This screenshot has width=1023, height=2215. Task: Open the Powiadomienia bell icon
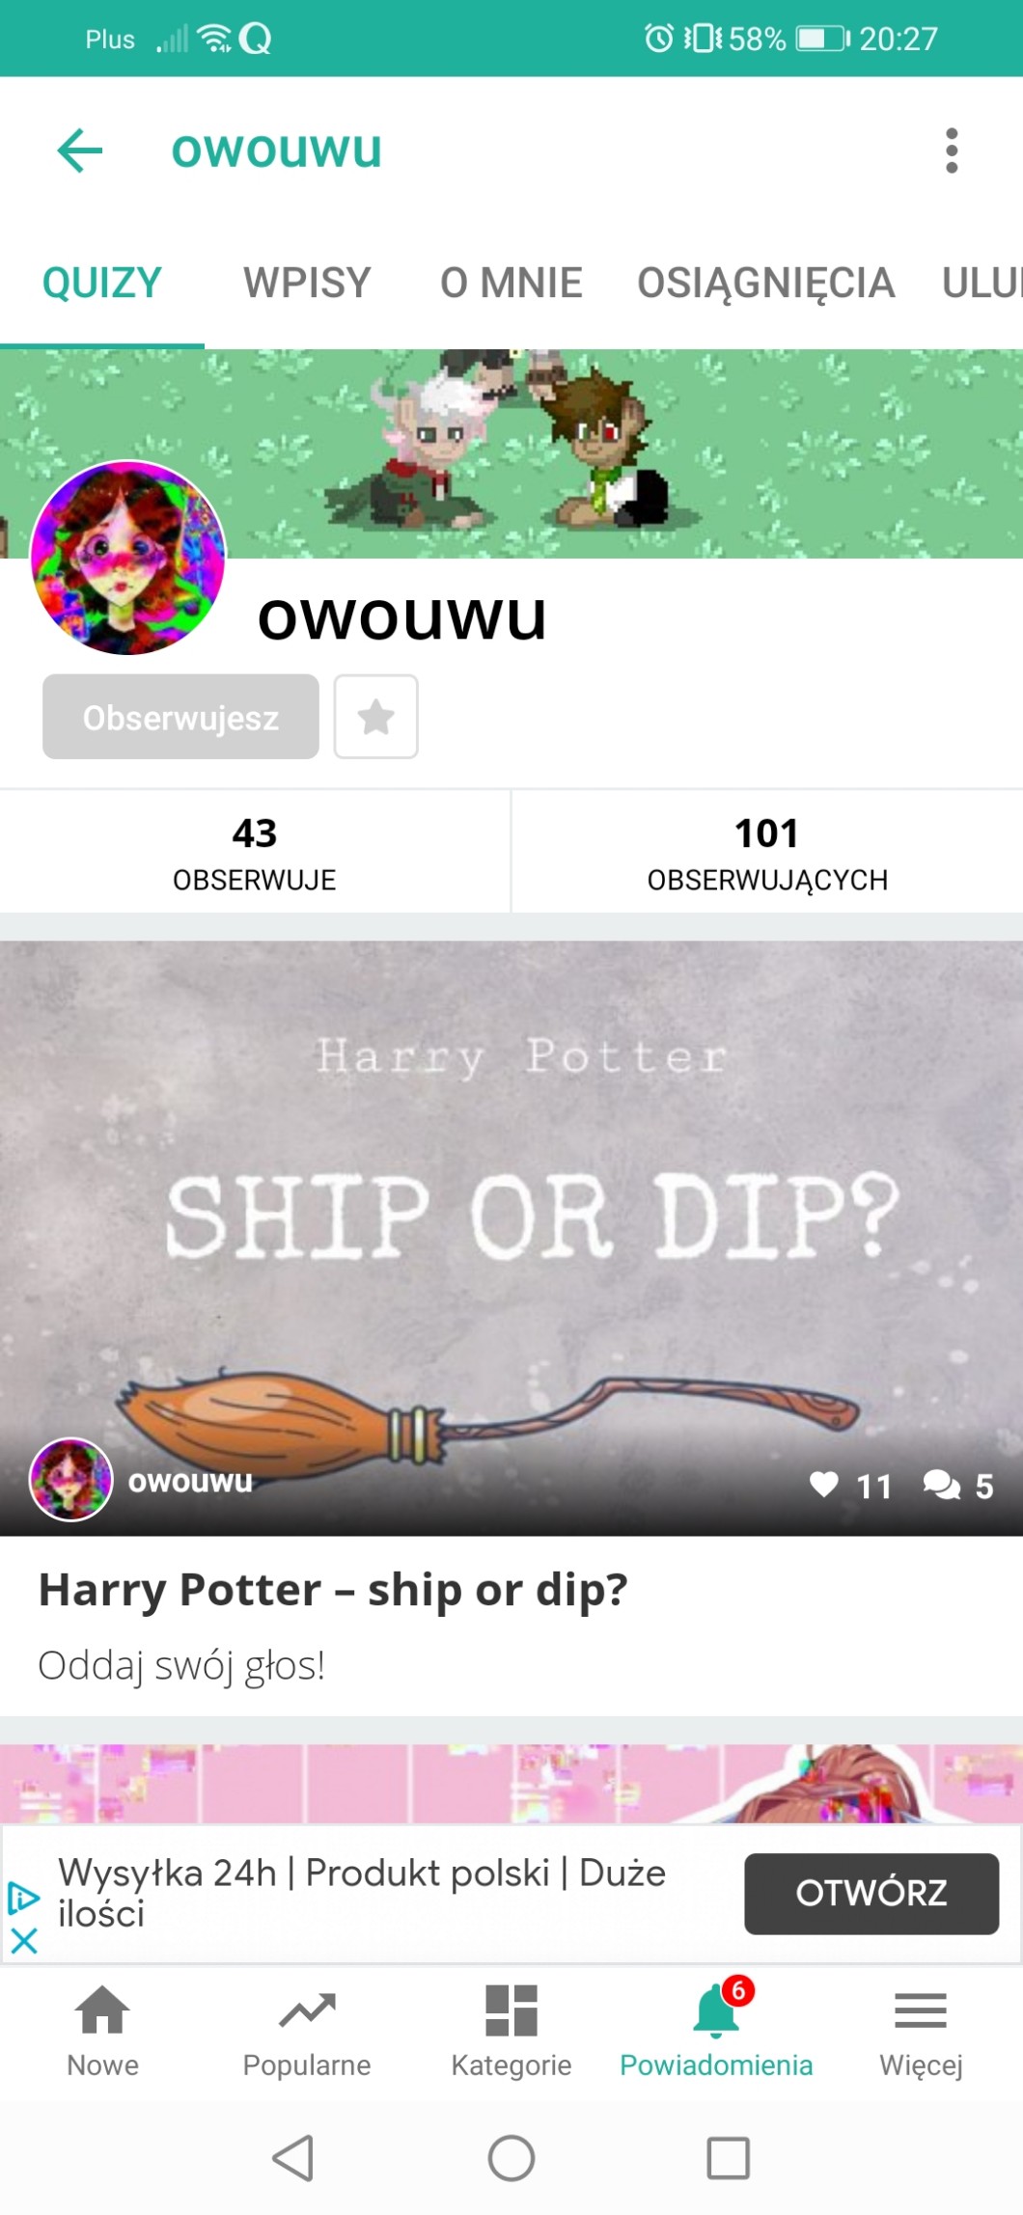[716, 2011]
